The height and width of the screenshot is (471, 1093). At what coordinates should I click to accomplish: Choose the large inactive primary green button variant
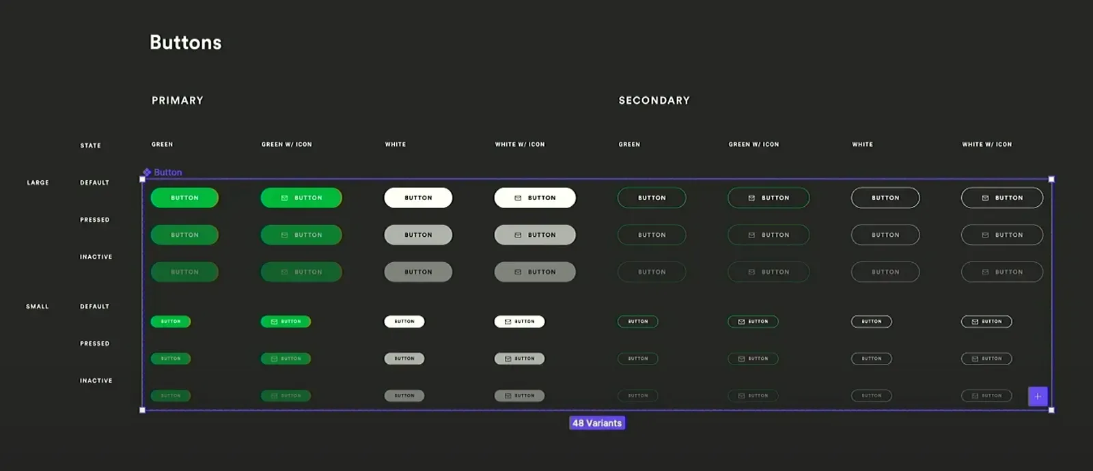pos(184,272)
